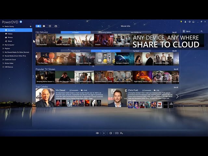This screenshot has width=208, height=156.
Task: Open the user account icon in the title bar
Action: coord(185,22)
